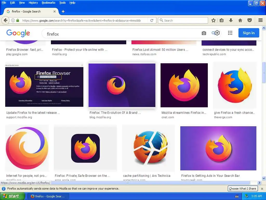Click Choose What I Share button

coord(243,189)
